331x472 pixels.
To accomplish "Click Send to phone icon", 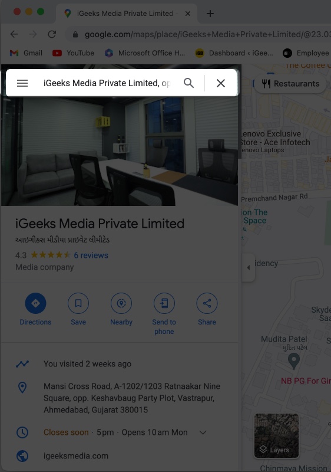I will click(x=164, y=303).
